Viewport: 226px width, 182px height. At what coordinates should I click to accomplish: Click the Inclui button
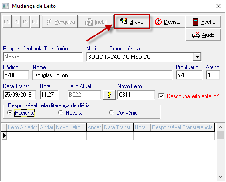(96, 22)
